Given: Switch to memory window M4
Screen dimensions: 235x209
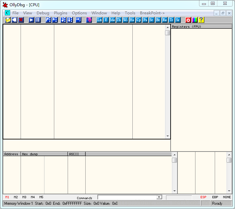Looking at the screenshot, I should [33, 197].
